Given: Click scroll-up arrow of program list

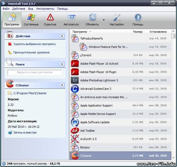Looking at the screenshot, I should click(174, 31).
